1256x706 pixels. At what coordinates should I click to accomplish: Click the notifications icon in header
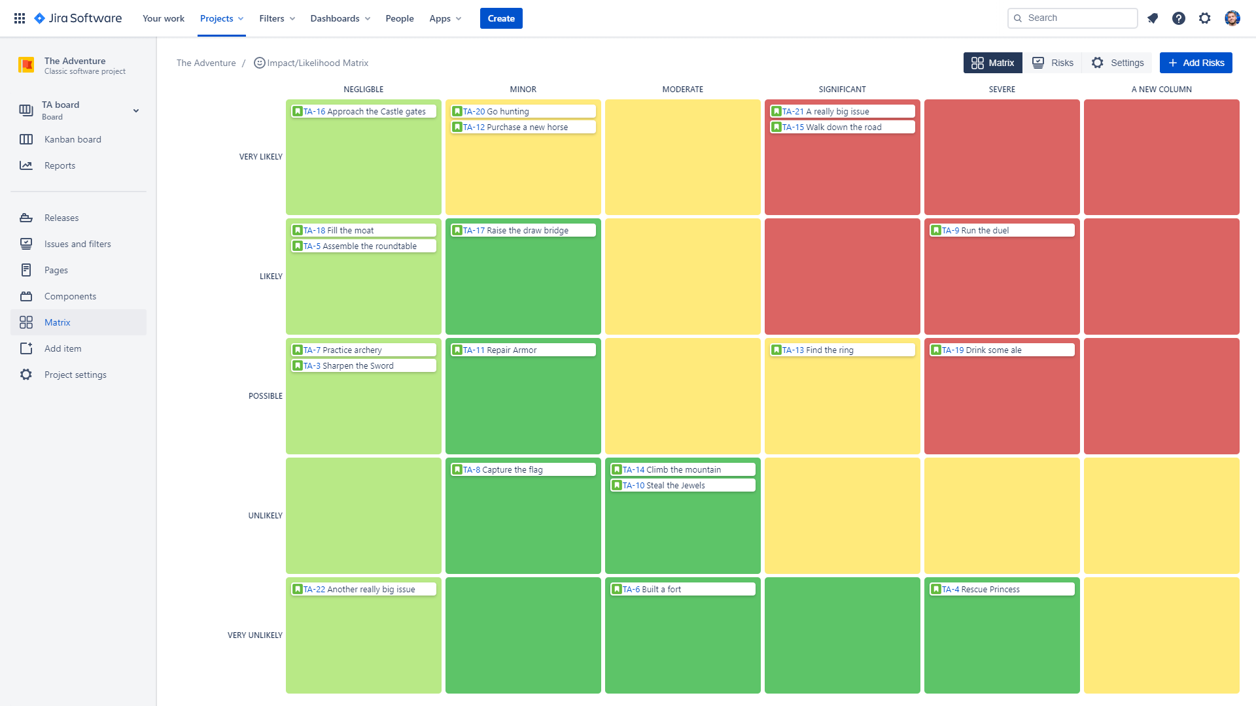click(x=1153, y=18)
